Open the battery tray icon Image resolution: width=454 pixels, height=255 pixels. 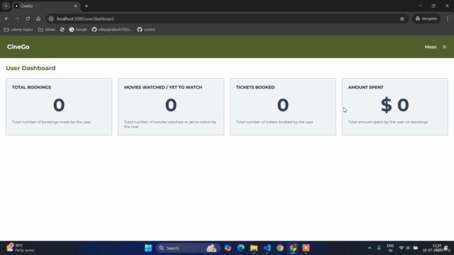pos(416,248)
